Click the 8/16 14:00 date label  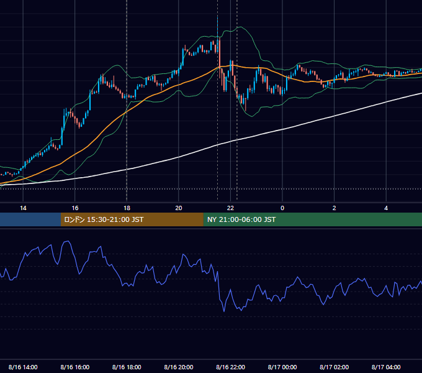23,367
